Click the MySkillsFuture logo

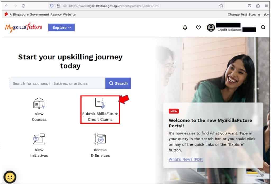24,27
